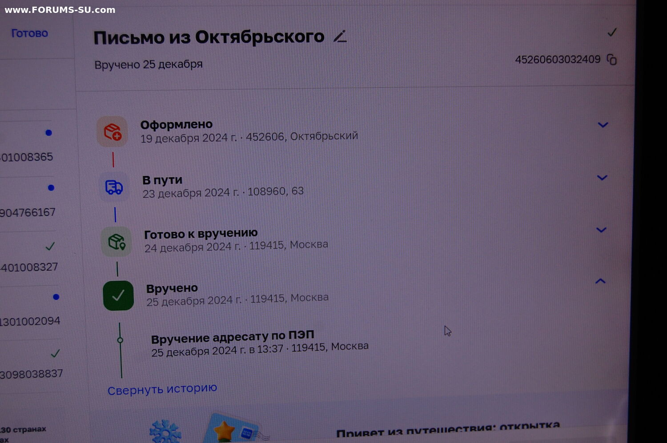Expand the В пути step details
This screenshot has height=443, width=667.
point(602,178)
